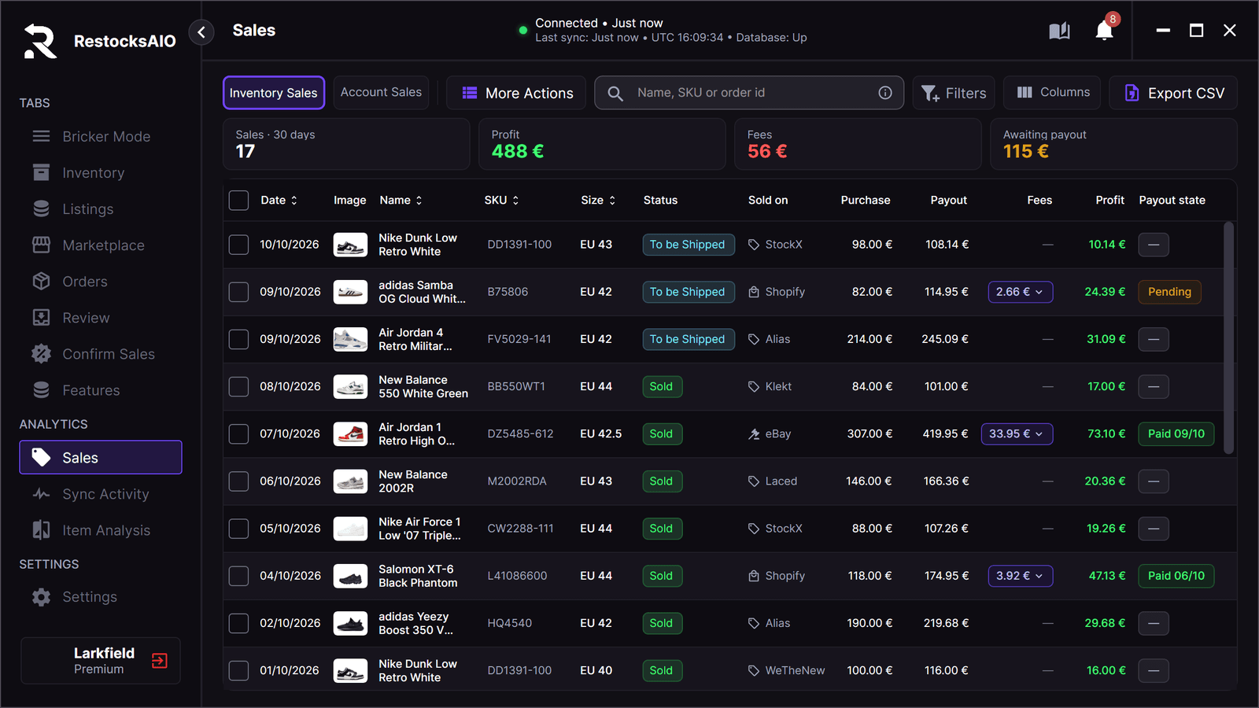Check the New Balance 2002R row checkbox
Image resolution: width=1259 pixels, height=708 pixels.
(x=238, y=481)
